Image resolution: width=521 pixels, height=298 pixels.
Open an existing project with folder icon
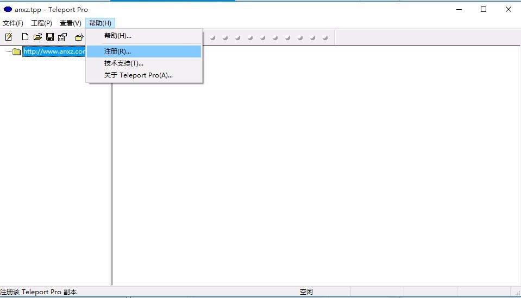click(37, 37)
